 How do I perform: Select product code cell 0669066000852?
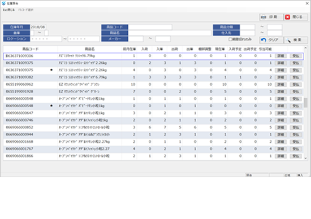click(x=19, y=127)
